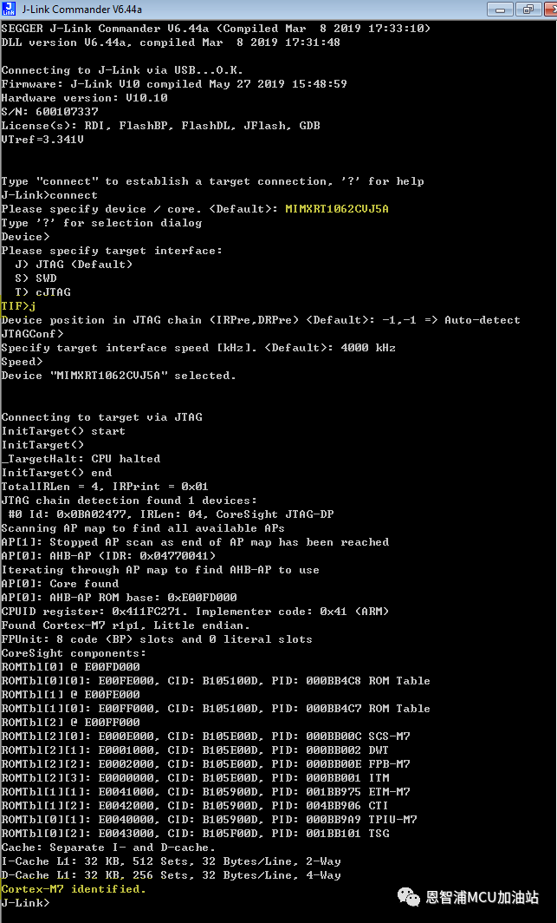Click the yellow MIMXRT1062CVJ5A device name
This screenshot has height=923, width=557.
[x=337, y=209]
